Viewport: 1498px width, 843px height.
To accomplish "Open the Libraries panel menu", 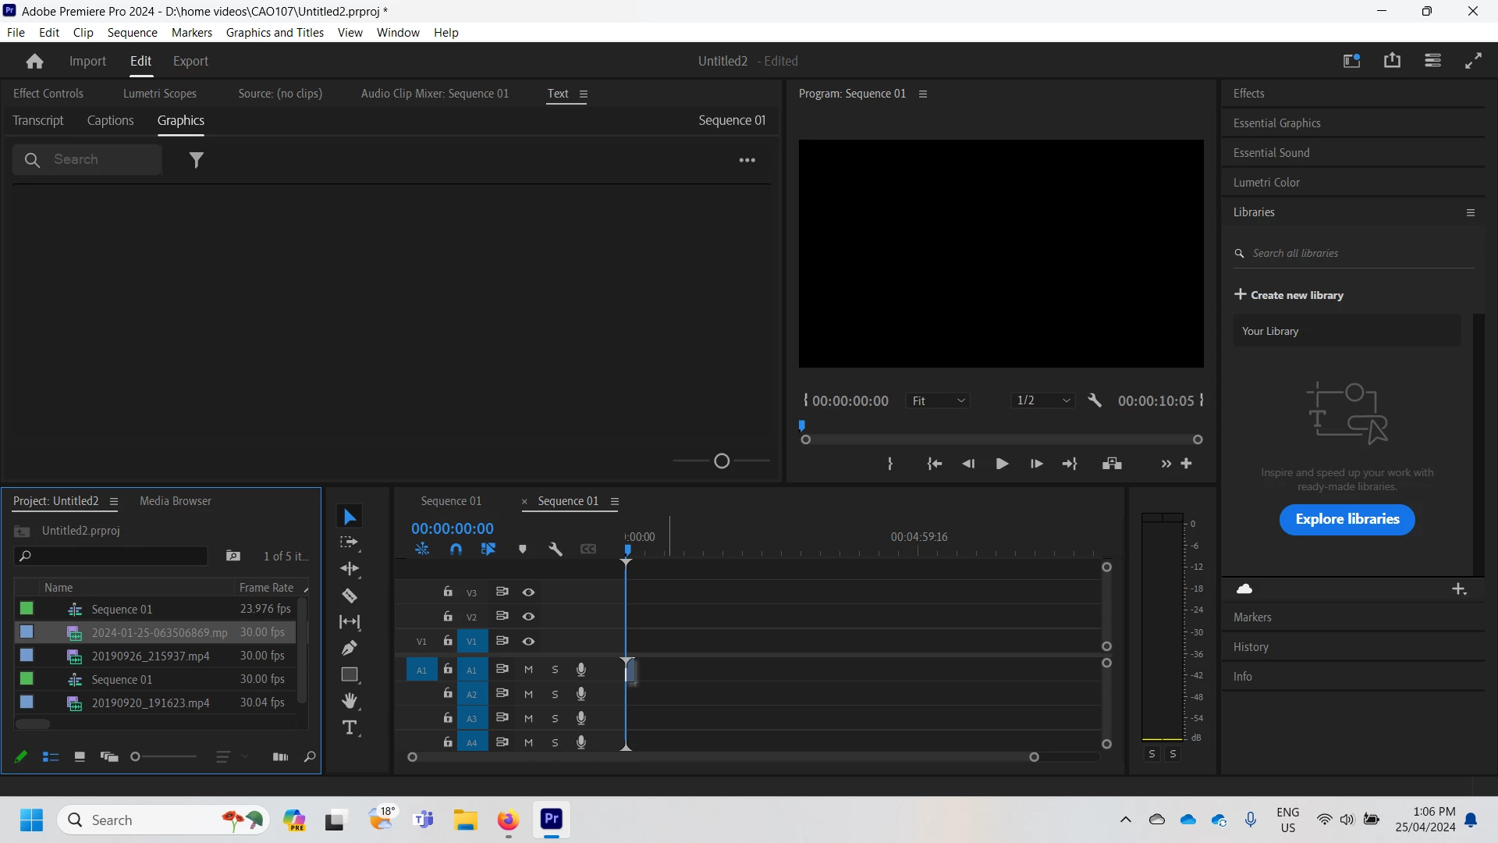I will pos(1471,212).
